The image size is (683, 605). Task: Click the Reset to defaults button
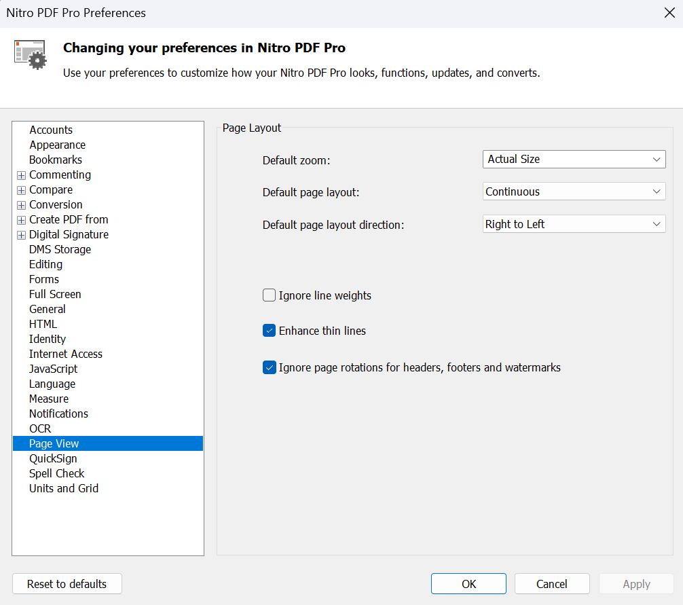click(67, 584)
